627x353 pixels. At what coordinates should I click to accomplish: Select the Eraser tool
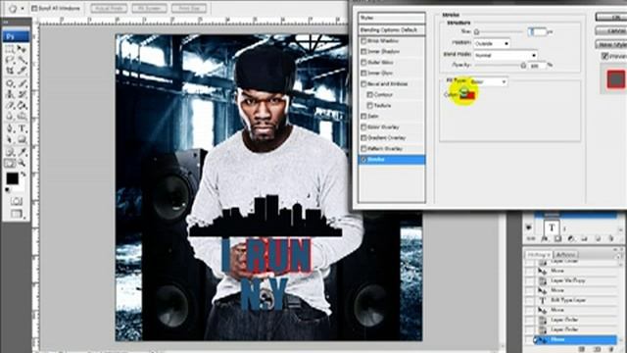[10, 106]
